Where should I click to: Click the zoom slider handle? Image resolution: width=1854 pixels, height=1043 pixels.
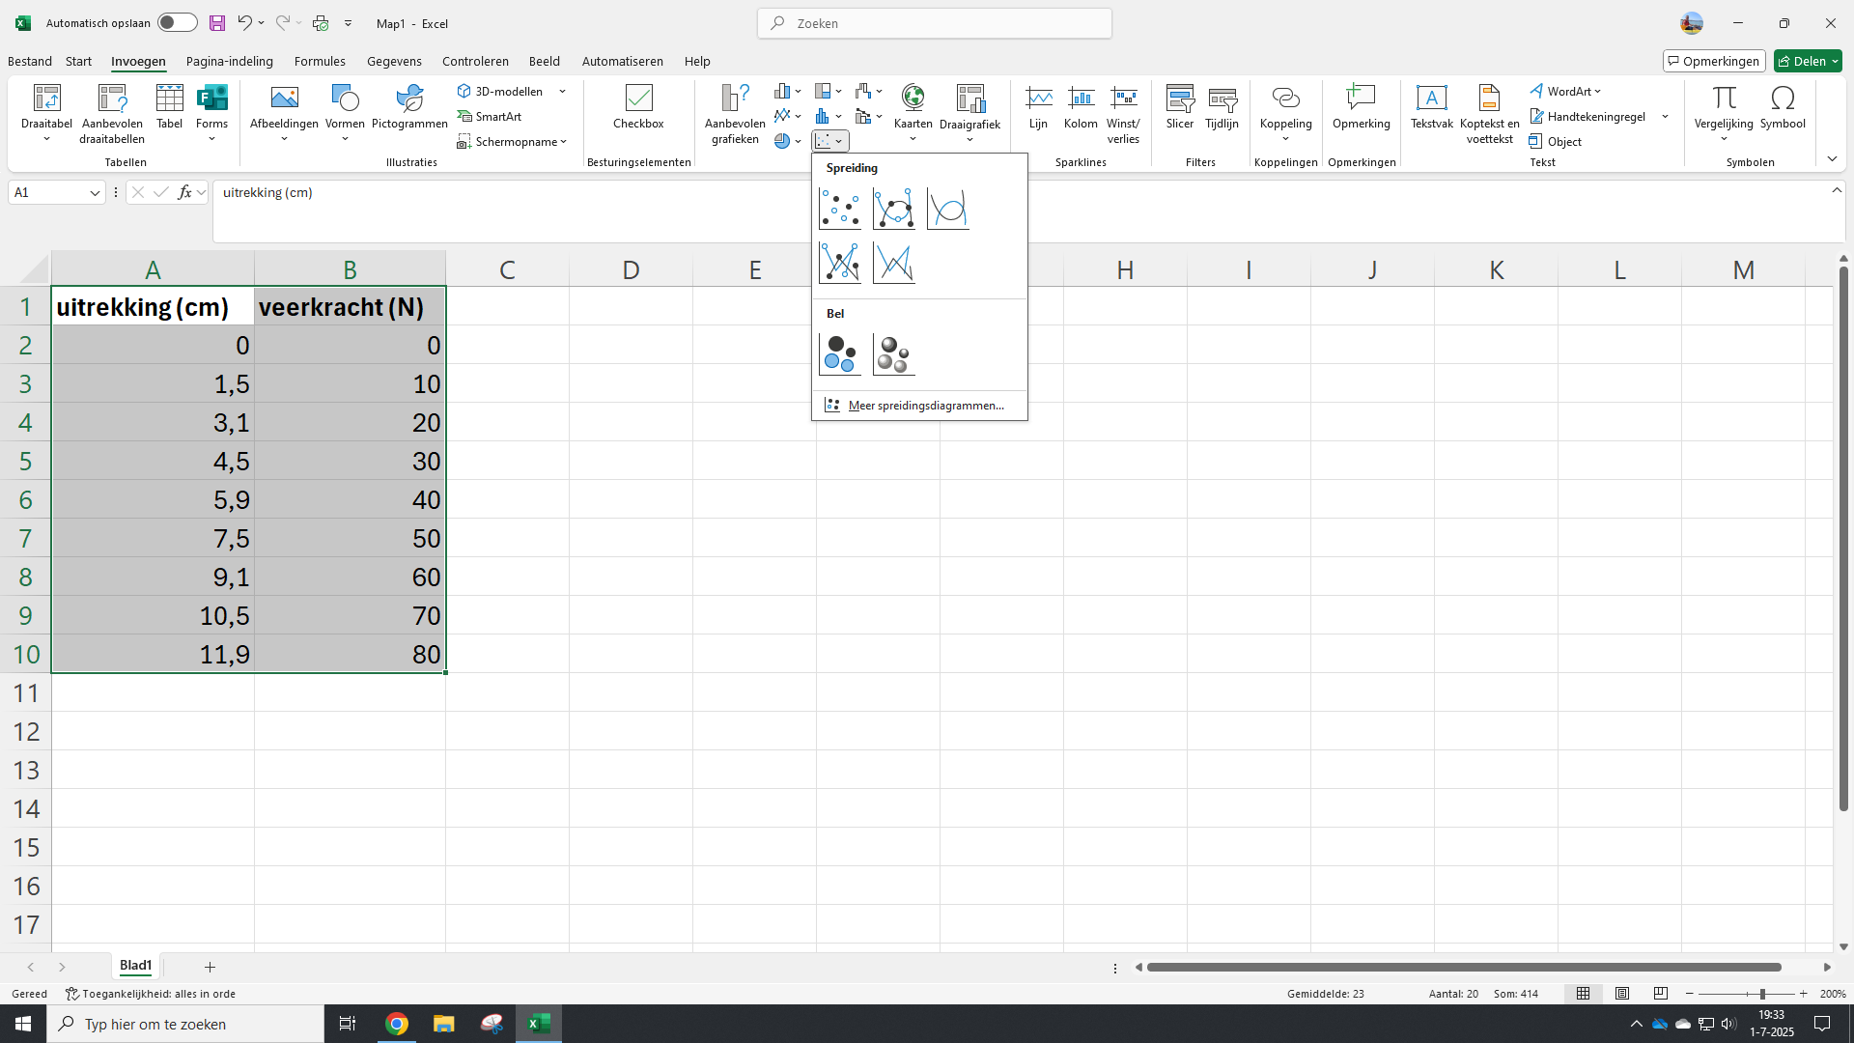(x=1762, y=994)
